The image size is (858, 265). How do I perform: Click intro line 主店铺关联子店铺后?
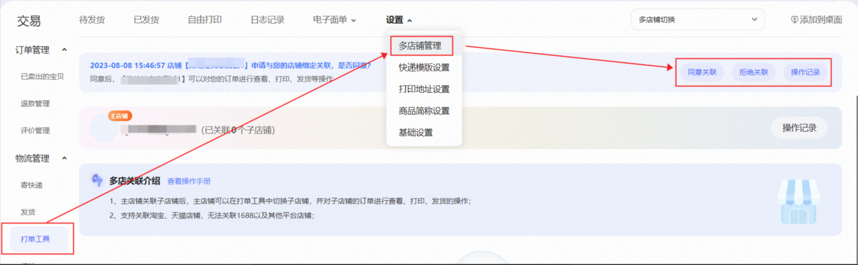(290, 201)
